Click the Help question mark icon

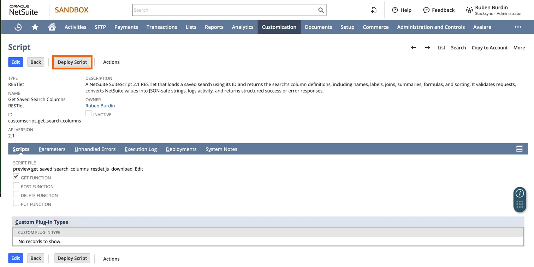tap(395, 10)
